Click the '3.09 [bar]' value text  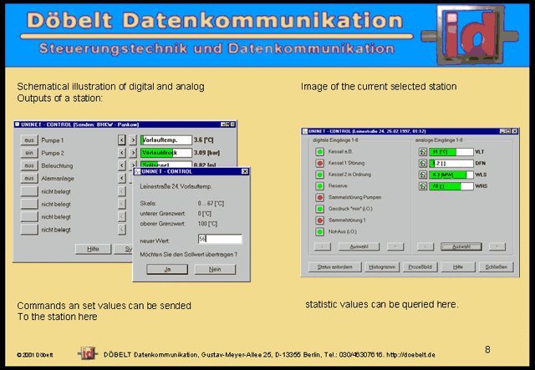(x=206, y=153)
